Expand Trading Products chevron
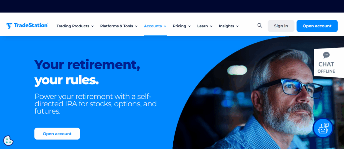 tap(92, 26)
